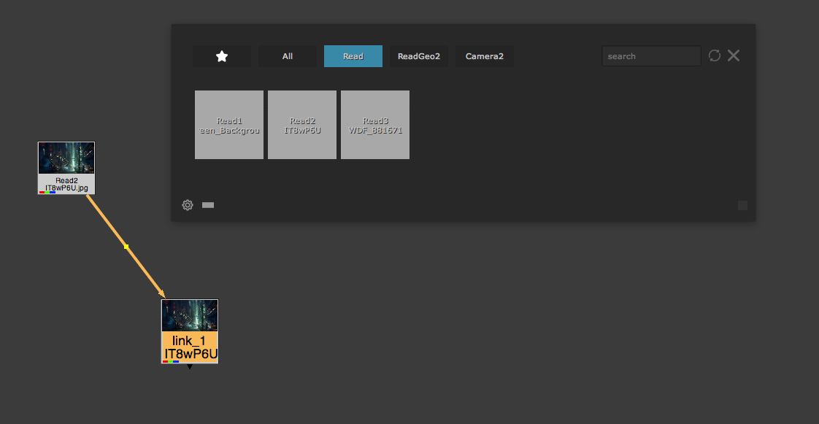Click the small gray bar beside gear
819x424 pixels.
tap(208, 205)
